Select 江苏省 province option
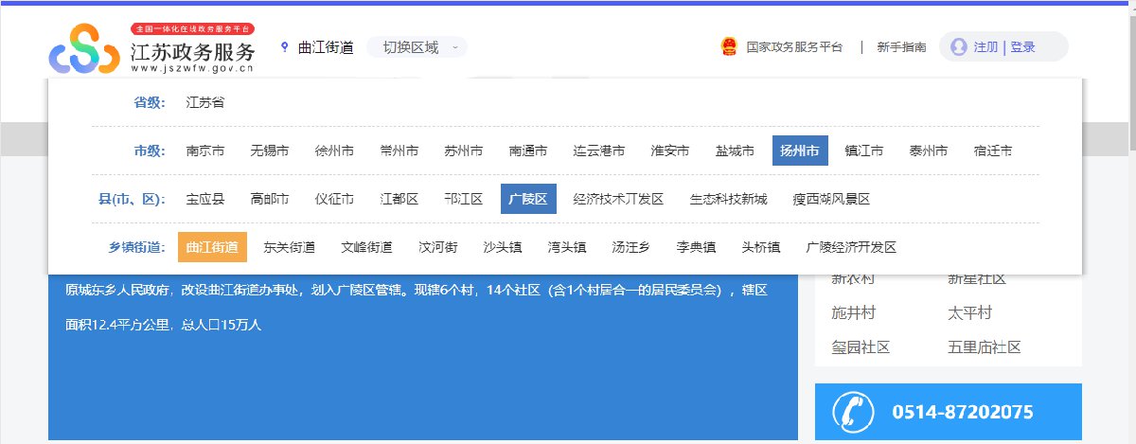The image size is (1136, 444). (205, 102)
